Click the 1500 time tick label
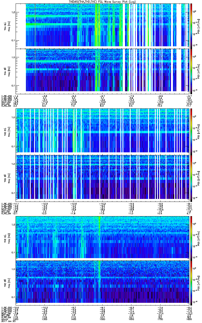202x323 pixels. click(102, 319)
